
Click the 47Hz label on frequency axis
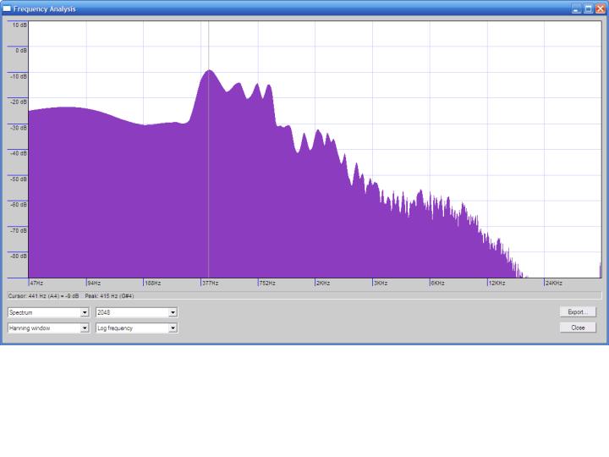[x=36, y=283]
